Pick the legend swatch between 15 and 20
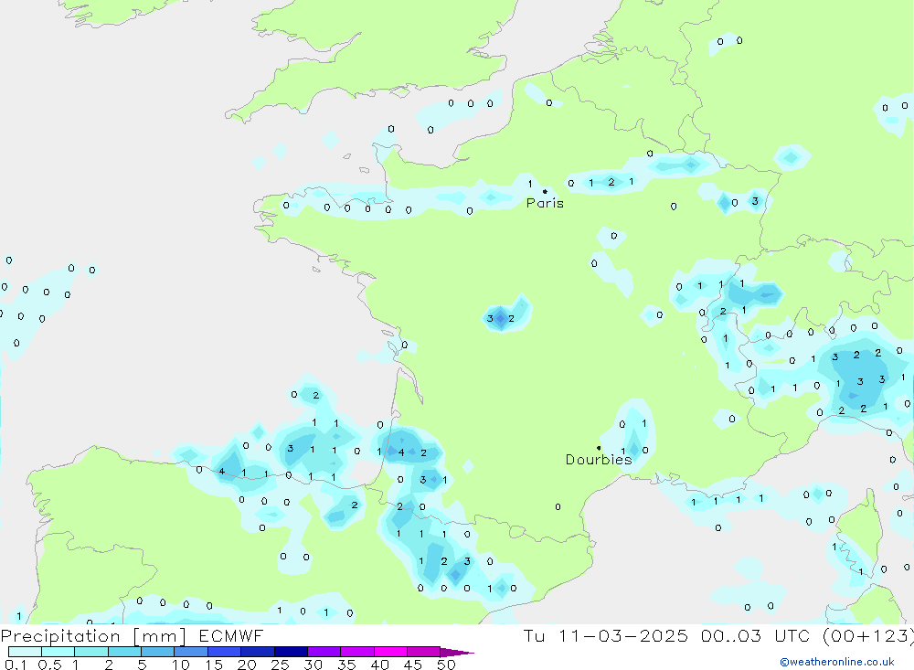 pos(225,652)
